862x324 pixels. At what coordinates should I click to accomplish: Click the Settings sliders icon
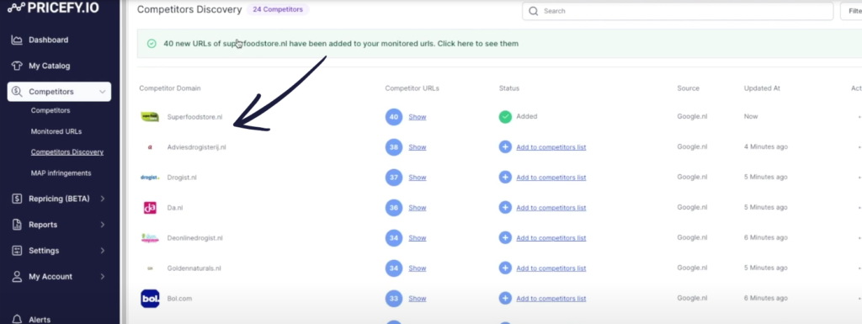click(17, 251)
